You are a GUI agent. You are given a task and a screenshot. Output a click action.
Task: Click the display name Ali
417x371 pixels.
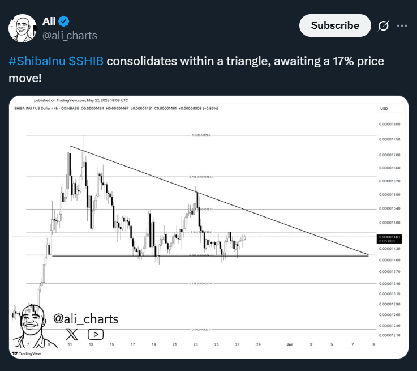pyautogui.click(x=49, y=22)
